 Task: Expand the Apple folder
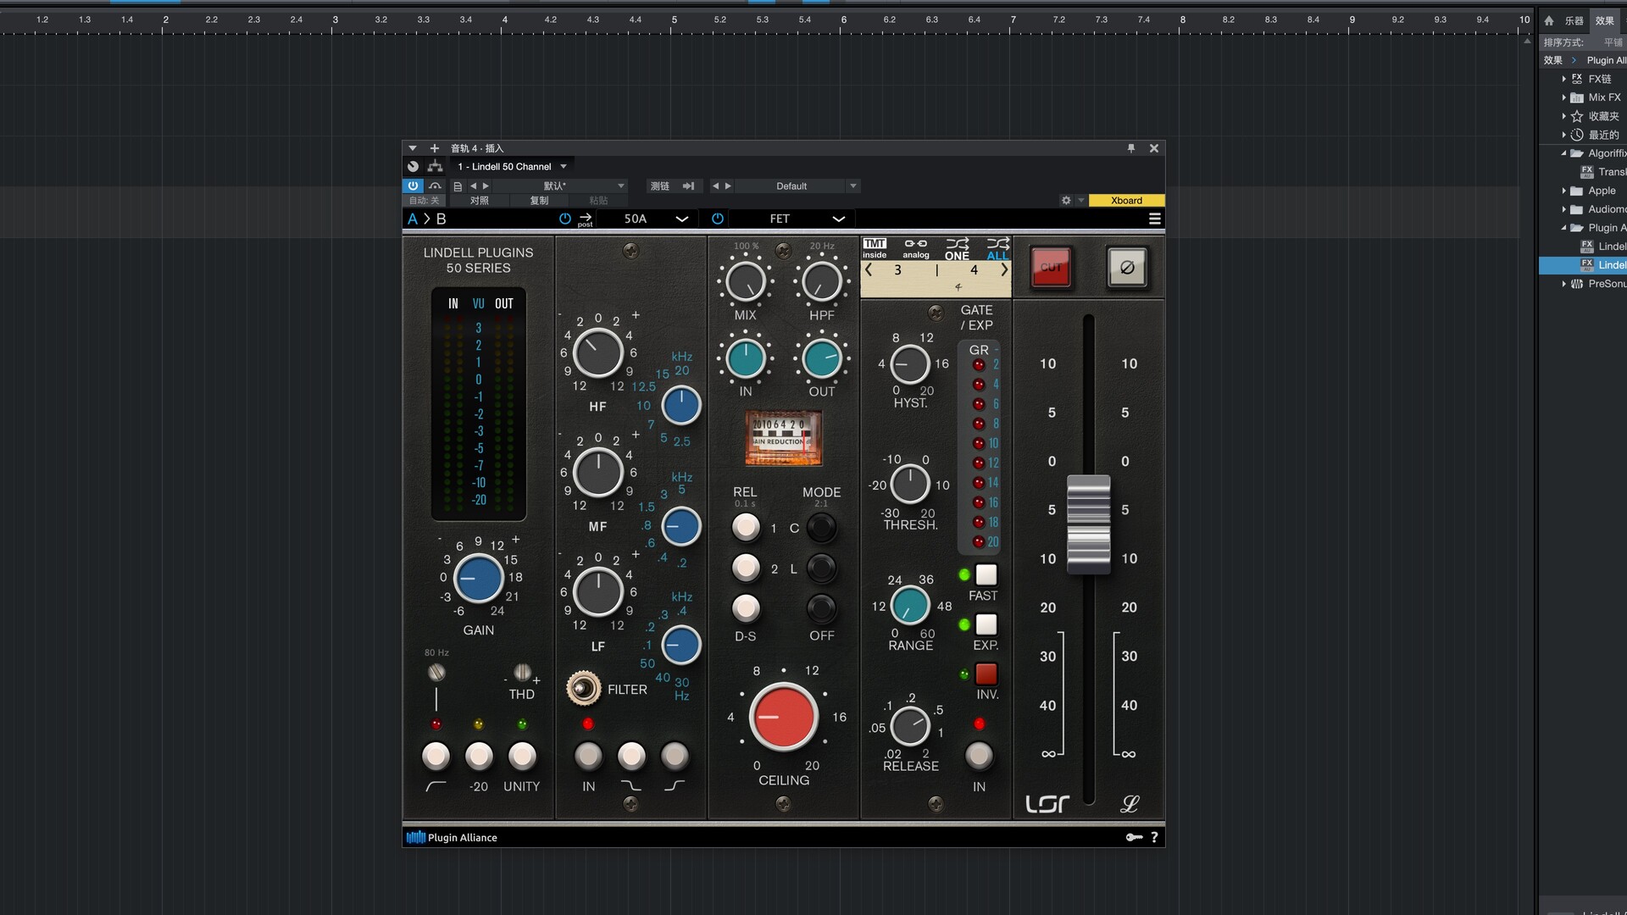[1564, 191]
